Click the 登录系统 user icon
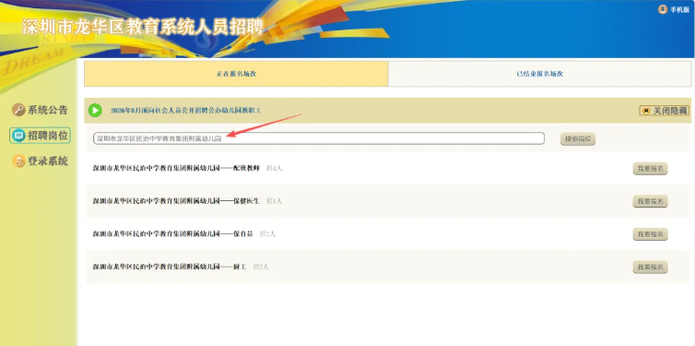695x346 pixels. (x=18, y=161)
